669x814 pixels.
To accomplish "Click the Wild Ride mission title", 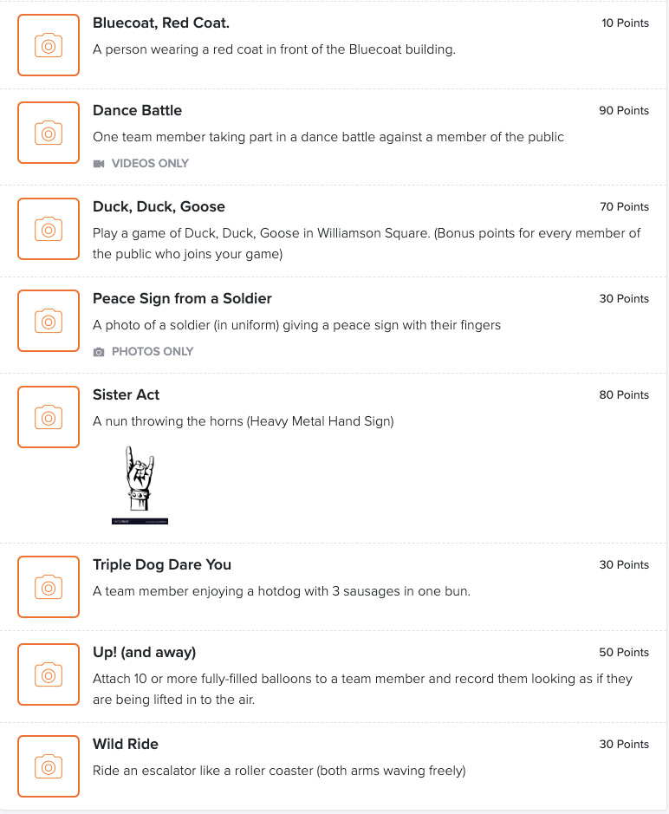I will [126, 744].
